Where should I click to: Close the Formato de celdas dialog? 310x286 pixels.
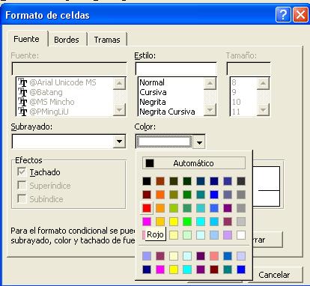[x=300, y=15]
